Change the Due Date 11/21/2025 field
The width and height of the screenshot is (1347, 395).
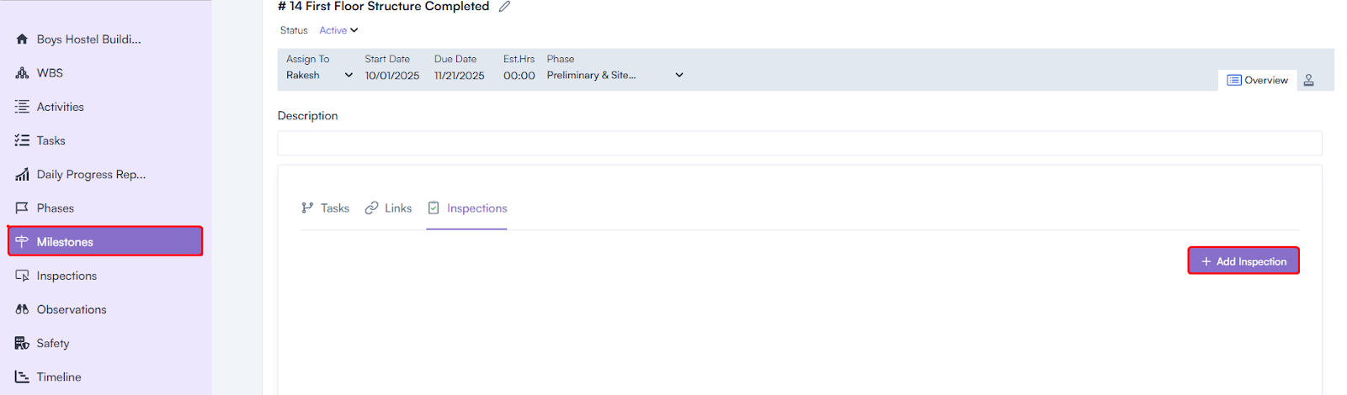(459, 76)
